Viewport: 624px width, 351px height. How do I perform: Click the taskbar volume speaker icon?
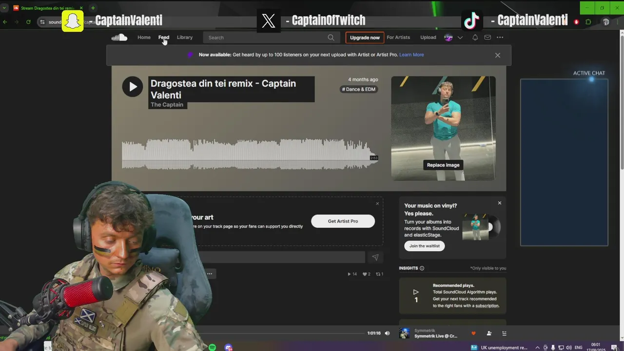click(568, 348)
